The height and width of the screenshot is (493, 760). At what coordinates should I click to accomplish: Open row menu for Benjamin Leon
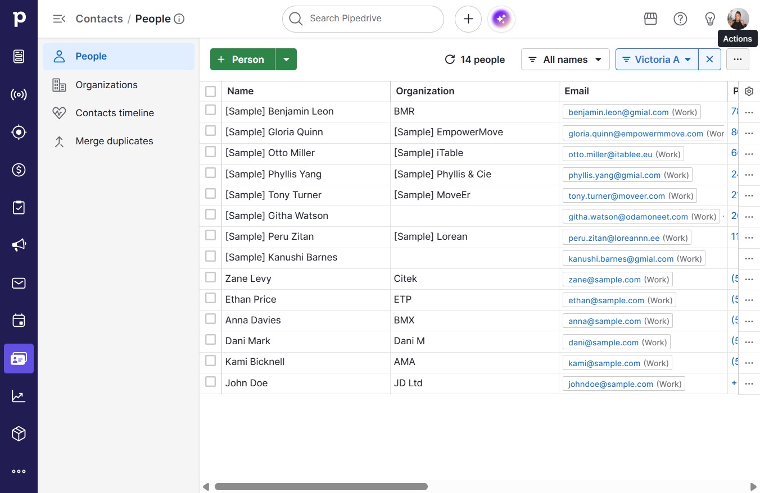pyautogui.click(x=749, y=112)
